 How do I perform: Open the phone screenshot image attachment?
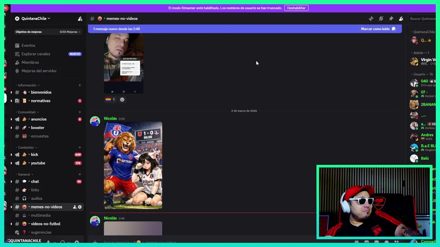[124, 63]
